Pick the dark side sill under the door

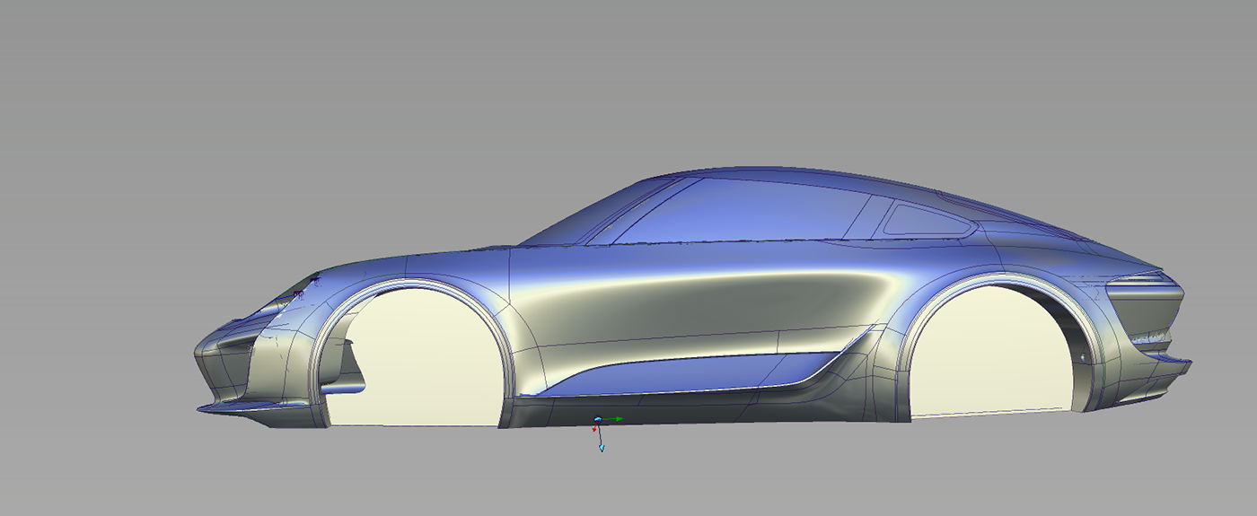(682, 408)
